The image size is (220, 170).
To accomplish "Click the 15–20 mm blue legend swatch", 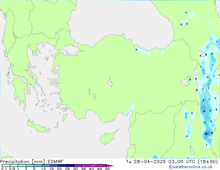I will point(54,165).
